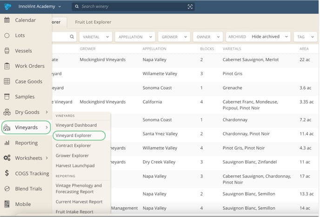Click the California appellation cell
The image size is (320, 217).
[x=152, y=102]
